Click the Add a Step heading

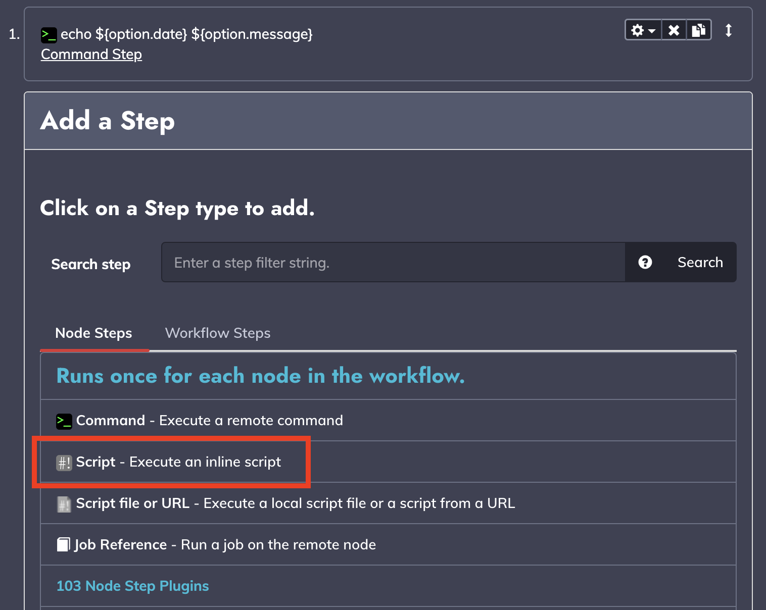(x=108, y=121)
